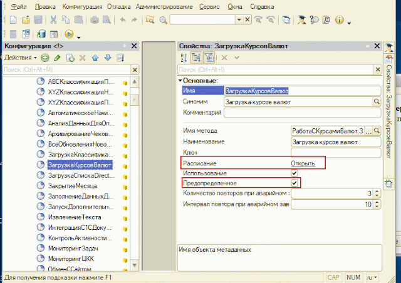Toggle the Предопределенное checkbox
401x283 pixels.
click(294, 183)
